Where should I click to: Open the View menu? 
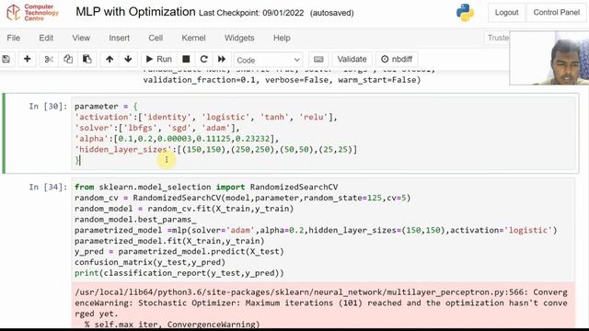pyautogui.click(x=81, y=38)
